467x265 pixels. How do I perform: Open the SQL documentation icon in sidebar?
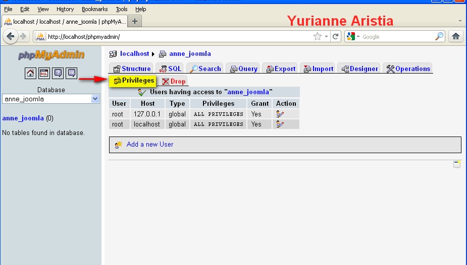pyautogui.click(x=72, y=73)
